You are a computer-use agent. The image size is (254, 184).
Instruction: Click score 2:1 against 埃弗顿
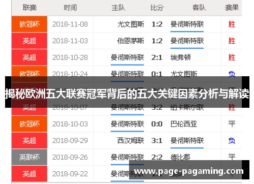(157, 57)
